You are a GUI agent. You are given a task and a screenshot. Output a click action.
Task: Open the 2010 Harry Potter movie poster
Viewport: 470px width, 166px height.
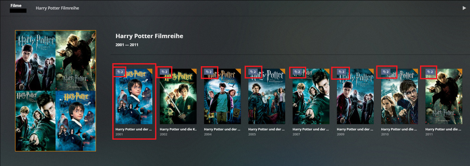400,96
